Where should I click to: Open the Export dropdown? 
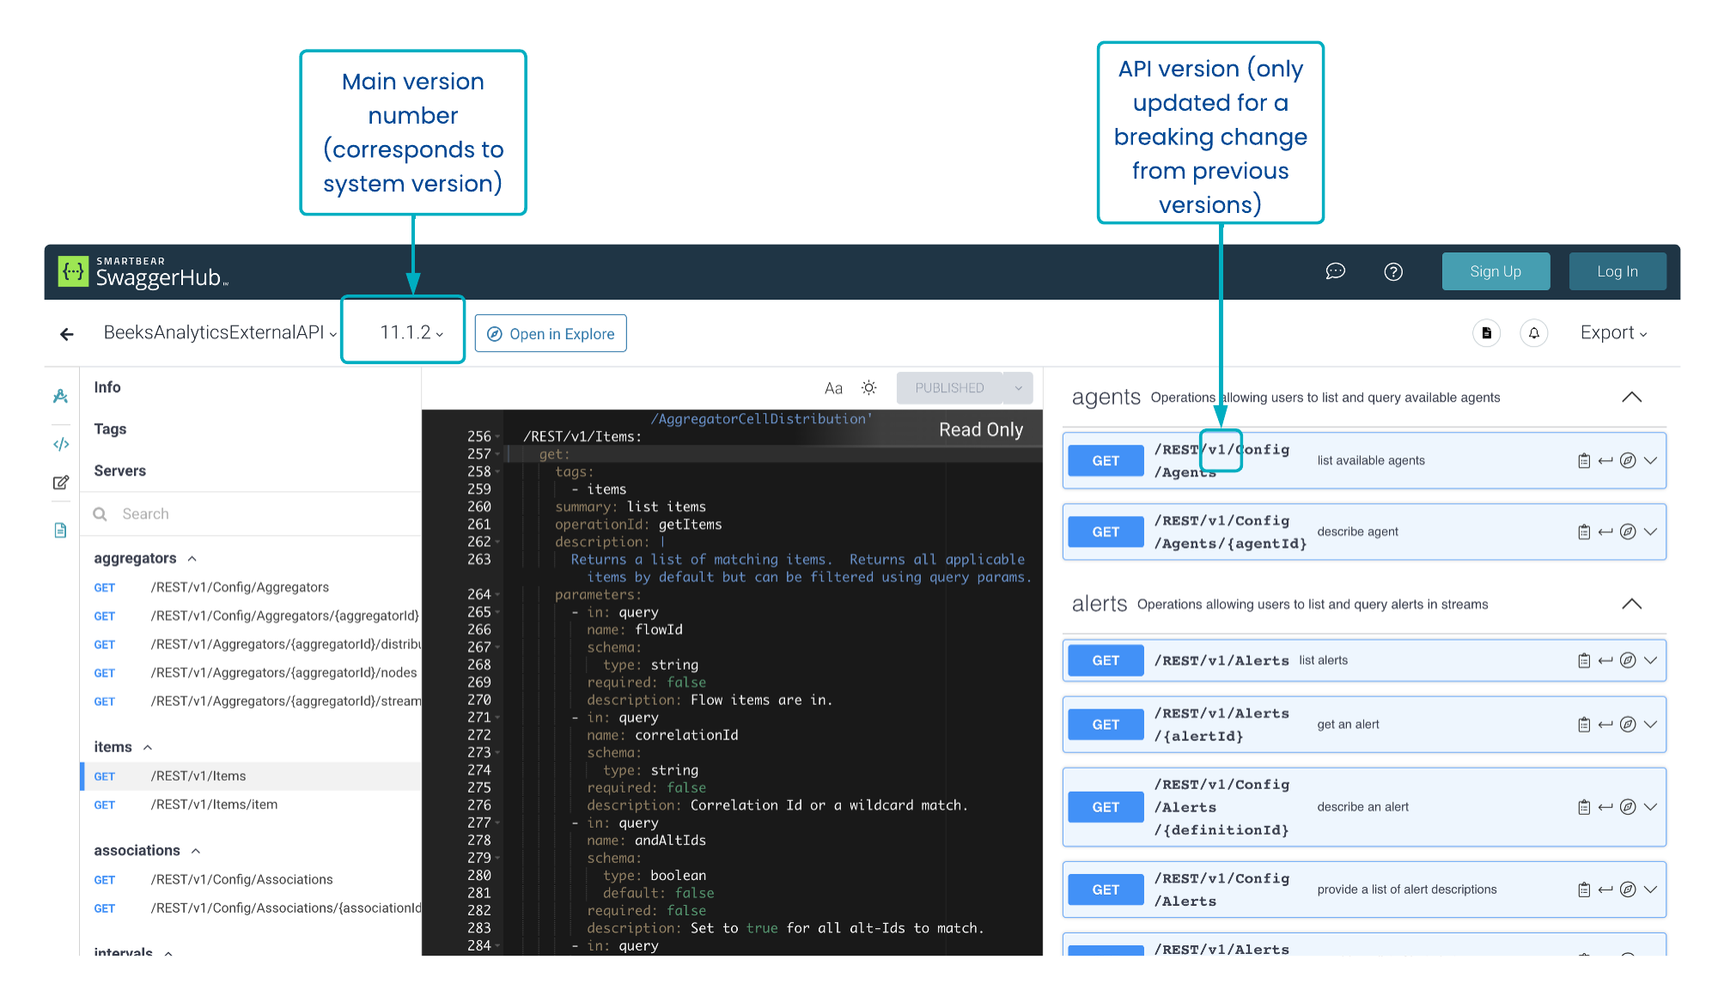(1614, 333)
